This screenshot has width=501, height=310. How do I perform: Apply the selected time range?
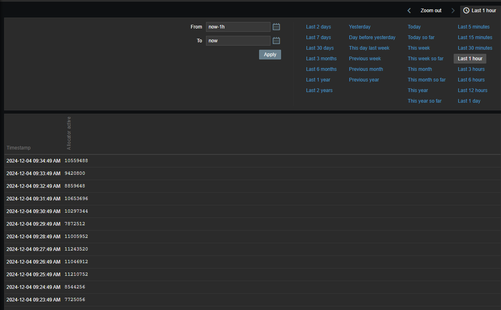(270, 55)
